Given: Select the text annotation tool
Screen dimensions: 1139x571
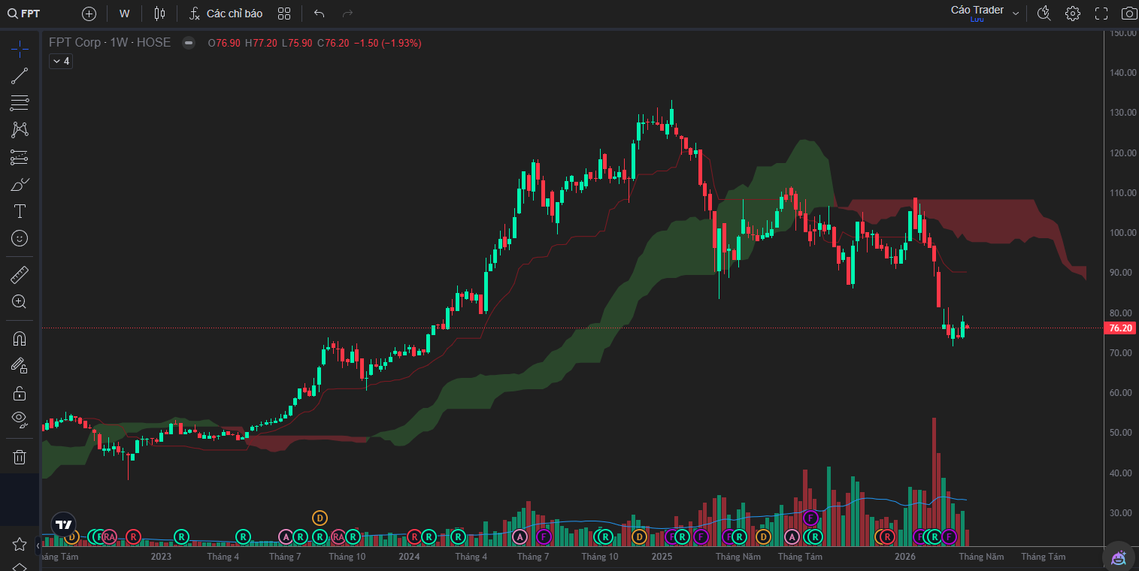Looking at the screenshot, I should tap(20, 211).
